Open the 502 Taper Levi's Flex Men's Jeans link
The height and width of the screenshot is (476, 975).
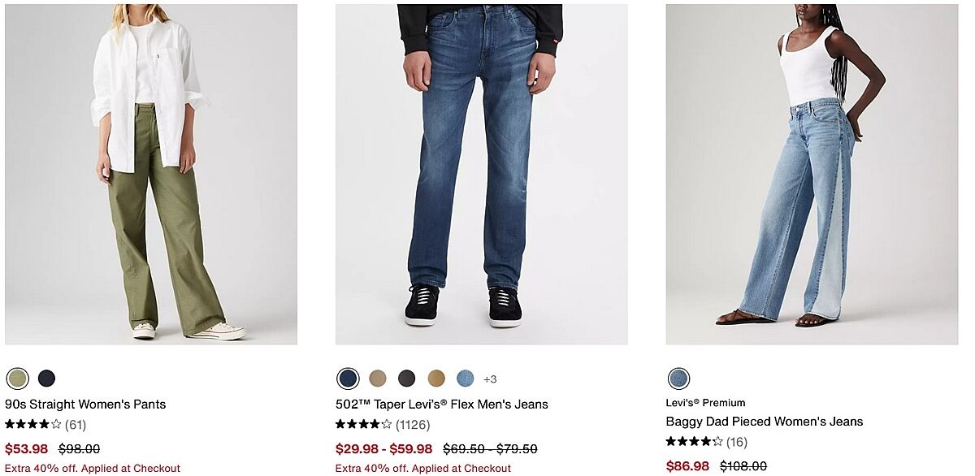coord(442,404)
